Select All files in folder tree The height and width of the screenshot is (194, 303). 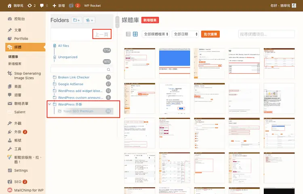click(x=63, y=45)
